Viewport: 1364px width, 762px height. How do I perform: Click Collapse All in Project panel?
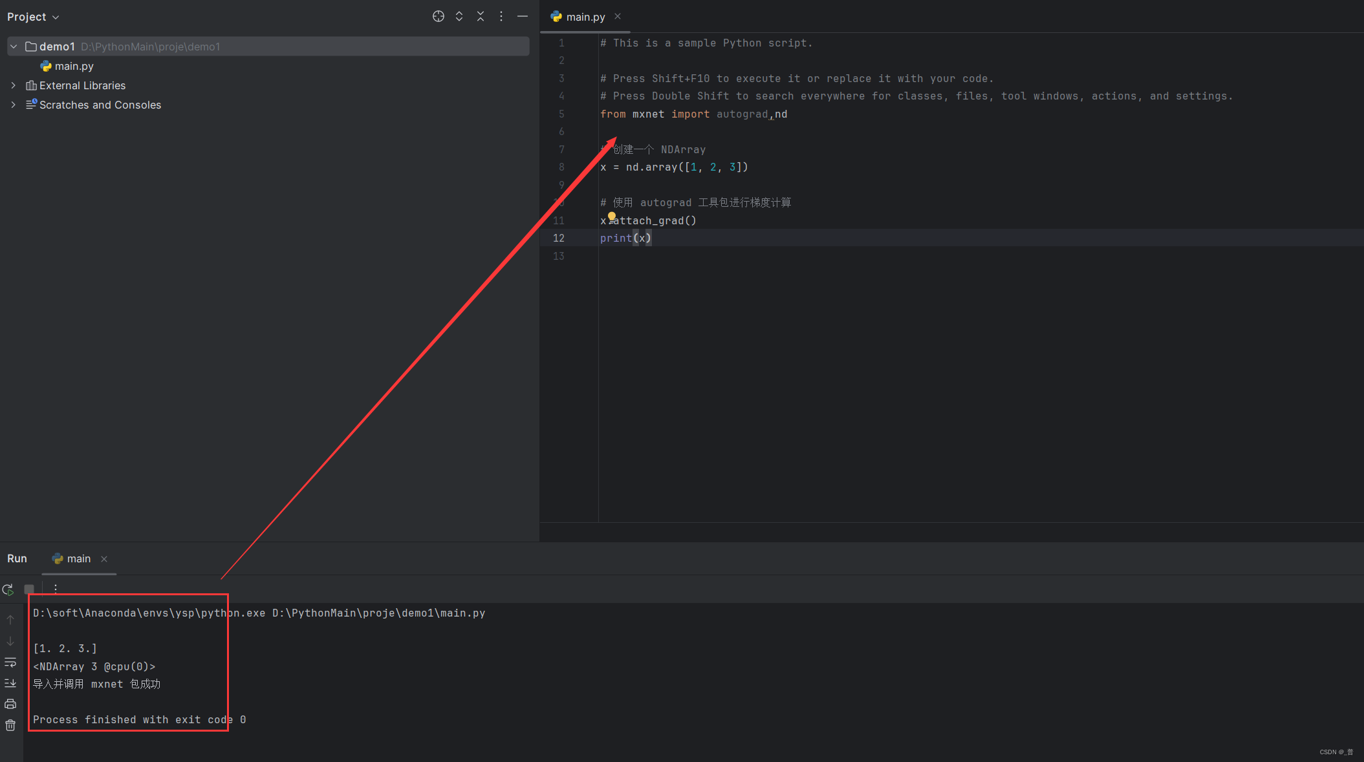click(481, 17)
